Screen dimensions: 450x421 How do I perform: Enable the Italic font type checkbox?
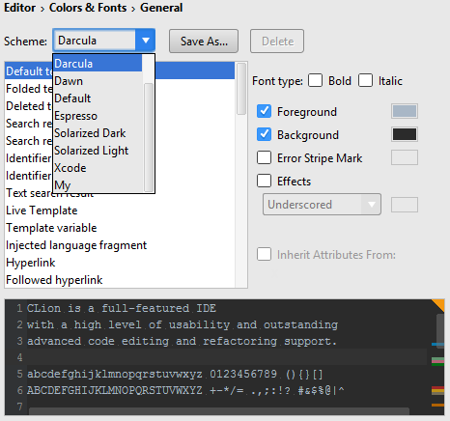coord(365,80)
